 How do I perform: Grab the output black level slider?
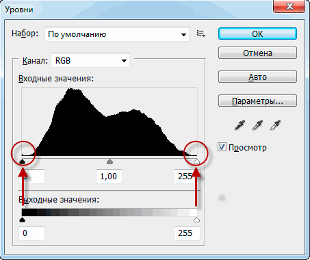point(22,220)
